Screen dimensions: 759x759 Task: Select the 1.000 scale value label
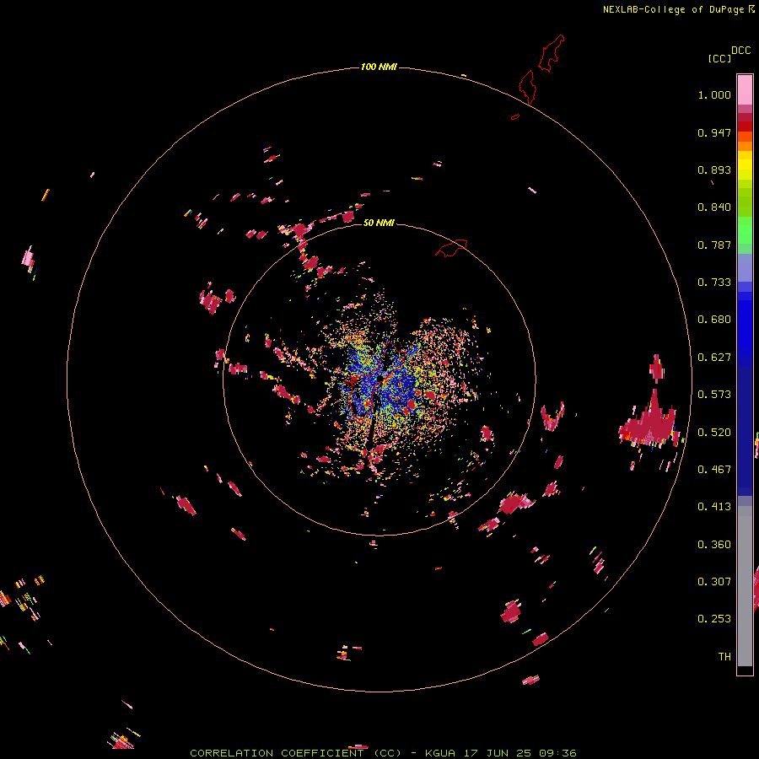coord(714,94)
